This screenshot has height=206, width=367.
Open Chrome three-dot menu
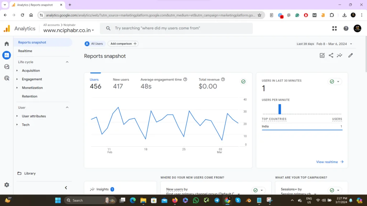coord(362,15)
